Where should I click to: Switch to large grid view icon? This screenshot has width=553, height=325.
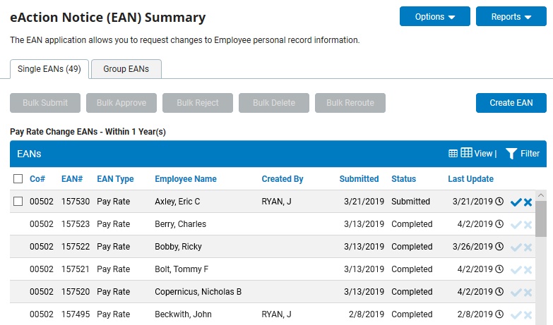[466, 153]
